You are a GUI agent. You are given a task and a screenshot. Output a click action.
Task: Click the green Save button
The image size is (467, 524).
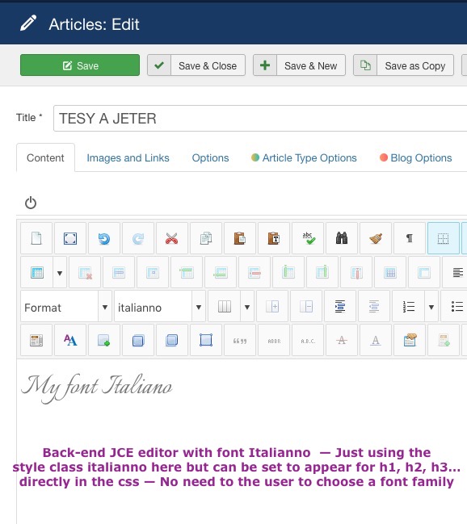(80, 65)
